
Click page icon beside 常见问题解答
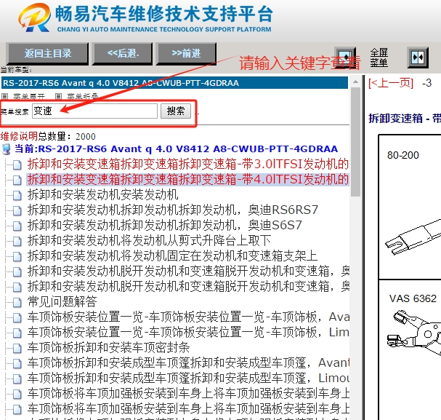point(17,302)
